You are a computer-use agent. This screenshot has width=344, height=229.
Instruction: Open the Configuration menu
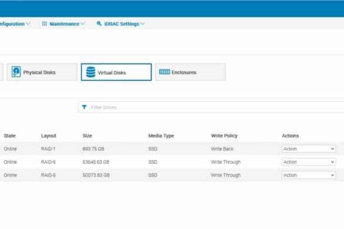15,23
